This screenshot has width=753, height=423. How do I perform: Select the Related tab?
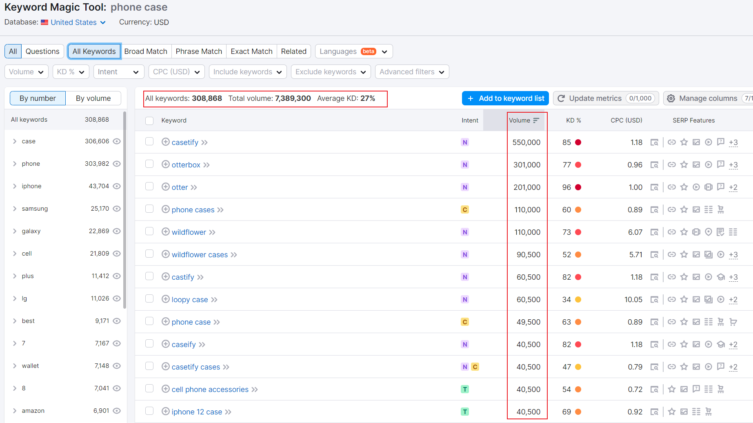tap(294, 51)
